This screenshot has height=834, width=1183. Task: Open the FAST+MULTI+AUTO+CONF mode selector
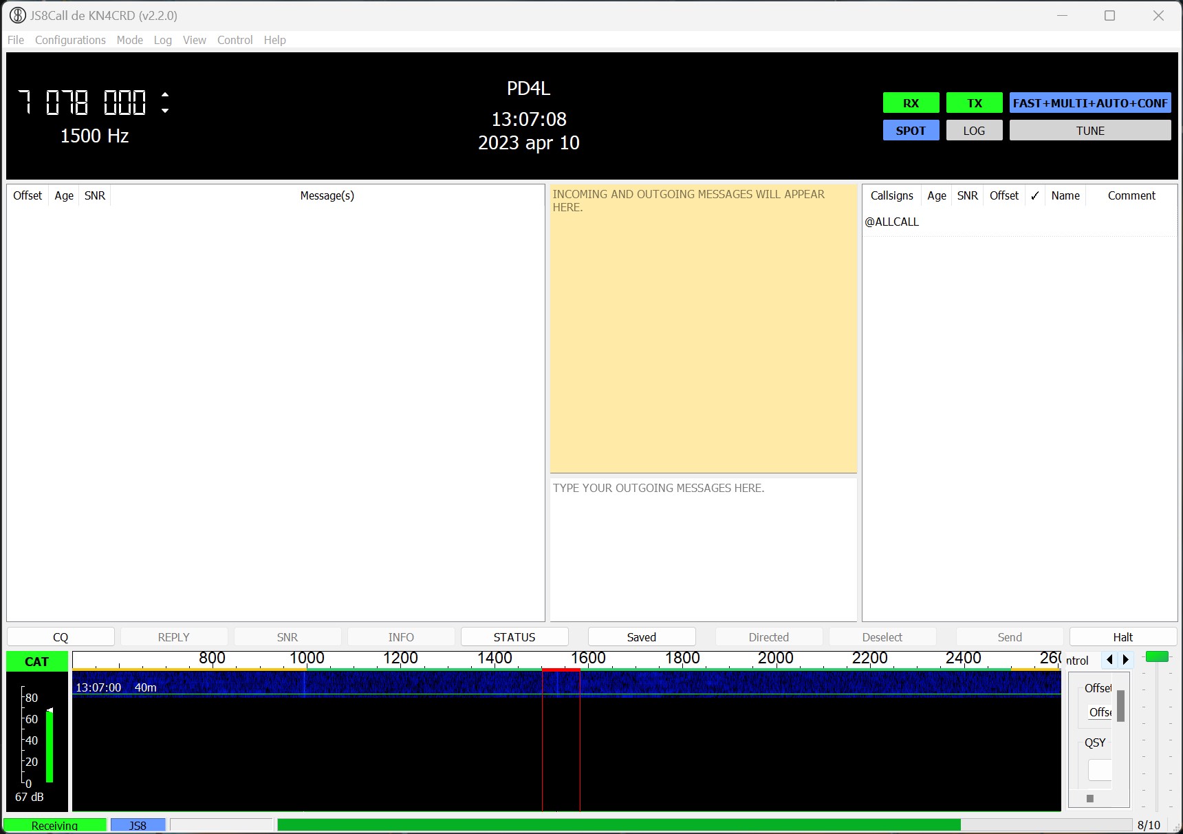[x=1089, y=103]
